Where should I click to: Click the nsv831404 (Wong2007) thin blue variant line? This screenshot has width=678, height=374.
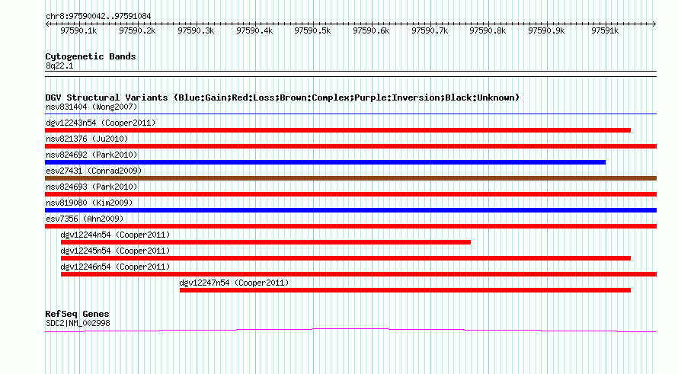tap(350, 114)
